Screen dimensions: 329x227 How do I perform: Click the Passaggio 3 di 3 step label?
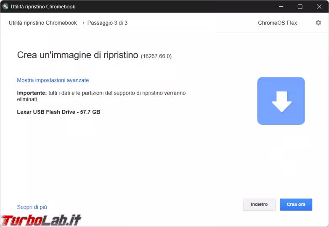pos(107,23)
